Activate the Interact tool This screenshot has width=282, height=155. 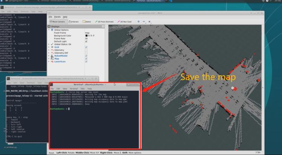click(x=74, y=21)
